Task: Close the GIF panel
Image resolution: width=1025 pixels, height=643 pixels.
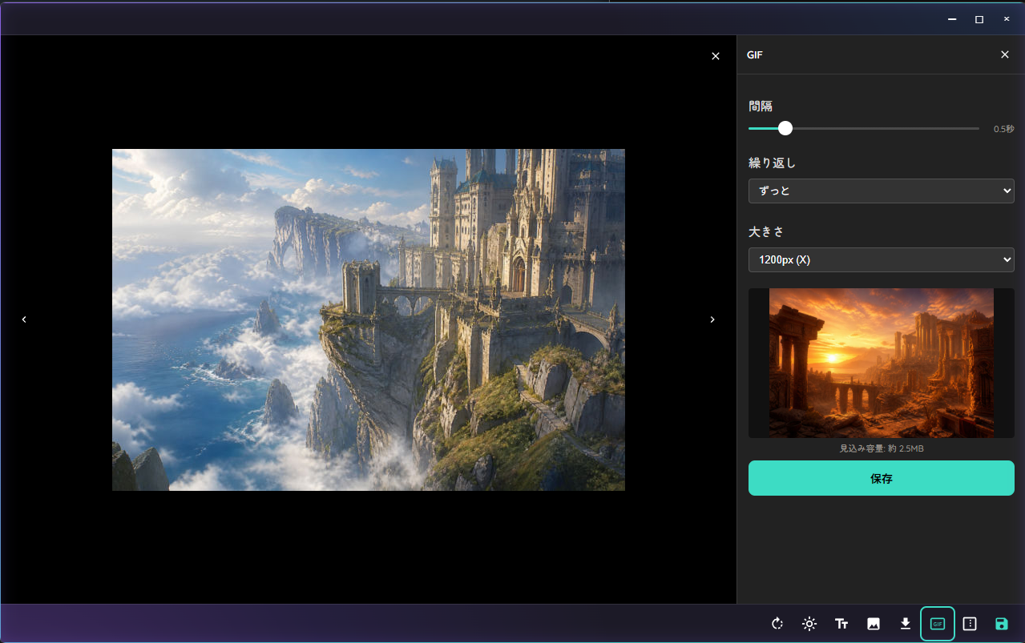Action: coord(1005,54)
